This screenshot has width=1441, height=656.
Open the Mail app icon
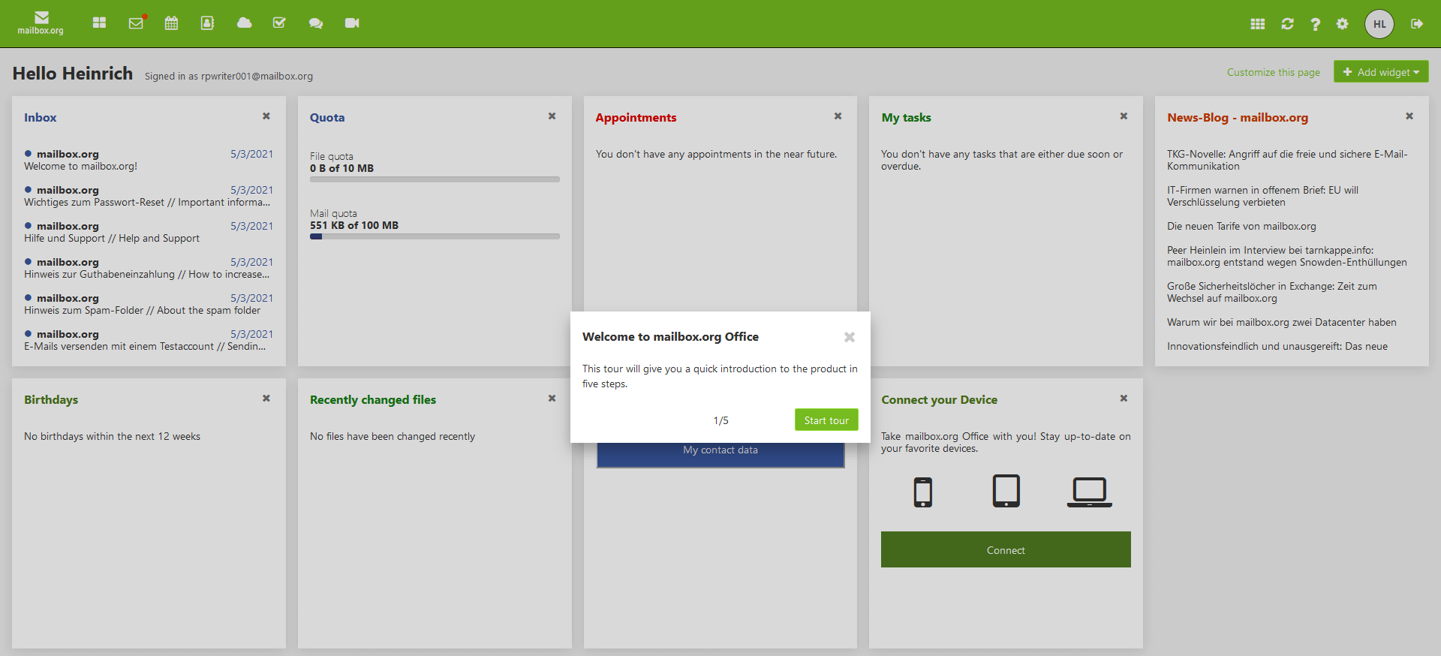click(x=136, y=23)
